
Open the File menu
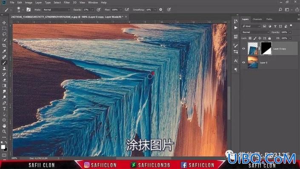12,3
